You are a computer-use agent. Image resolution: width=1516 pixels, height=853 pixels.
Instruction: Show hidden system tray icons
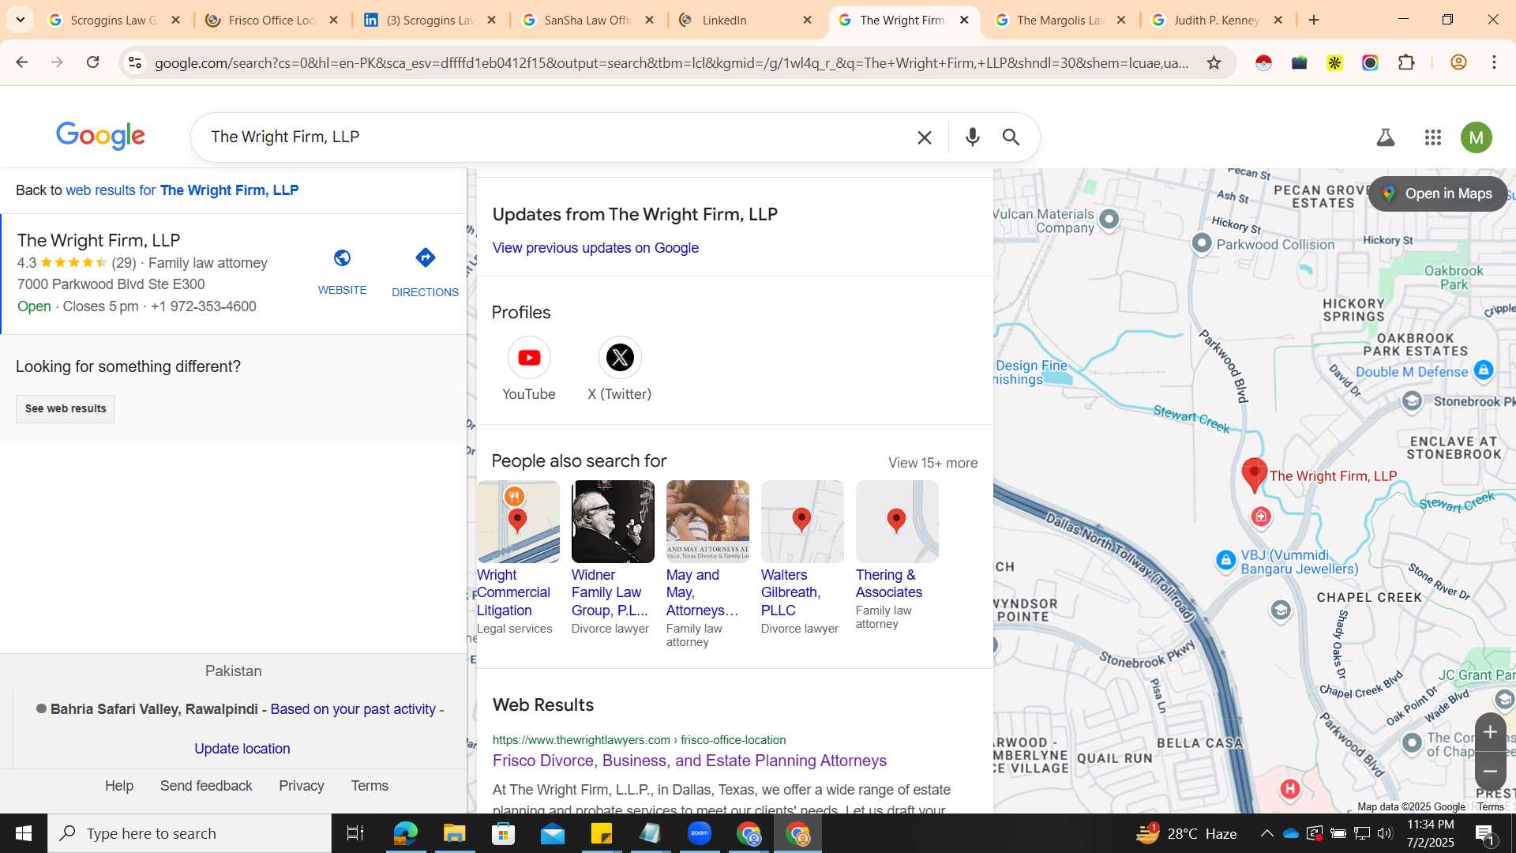[x=1266, y=833]
